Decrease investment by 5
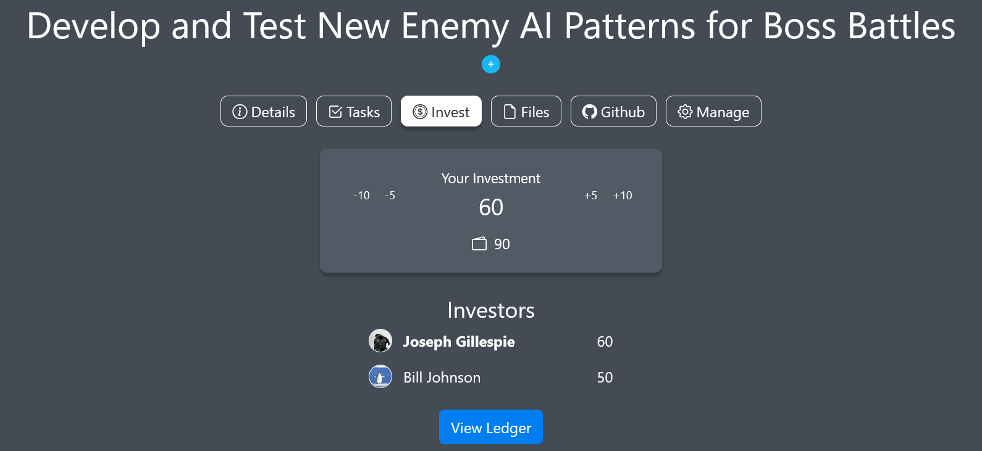This screenshot has height=451, width=982. pyautogui.click(x=390, y=196)
